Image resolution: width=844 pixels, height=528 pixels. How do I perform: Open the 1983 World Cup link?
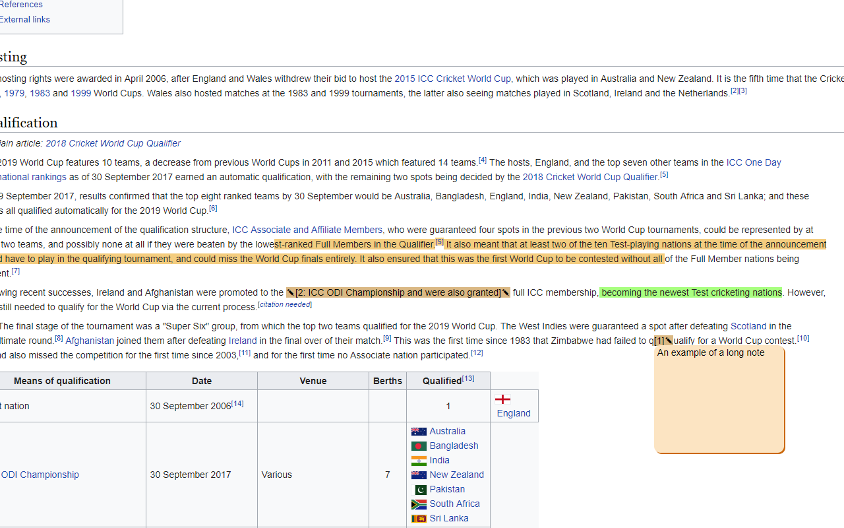pos(40,93)
